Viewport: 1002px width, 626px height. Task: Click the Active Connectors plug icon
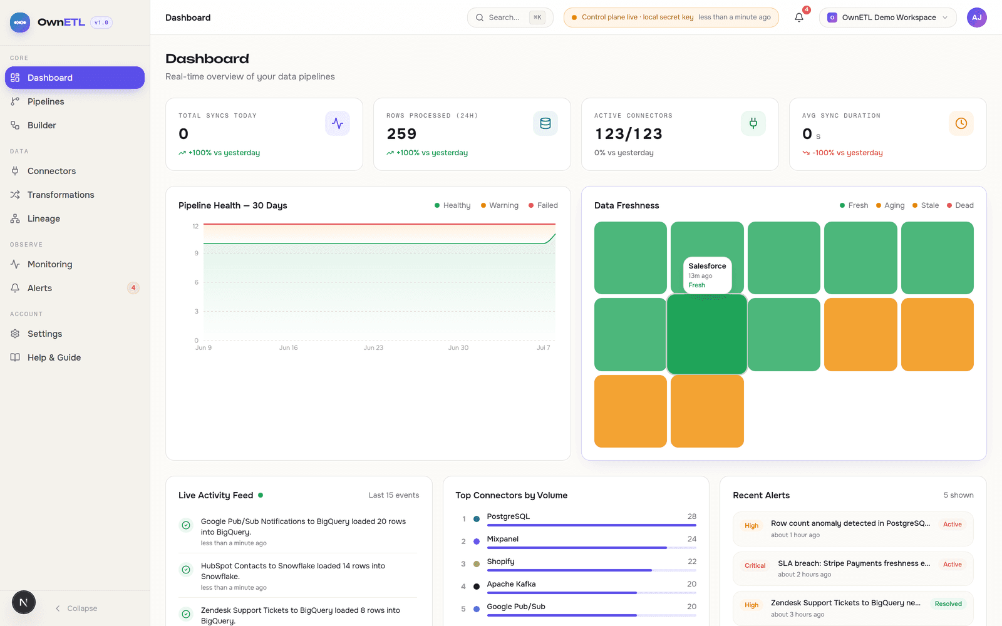click(753, 123)
